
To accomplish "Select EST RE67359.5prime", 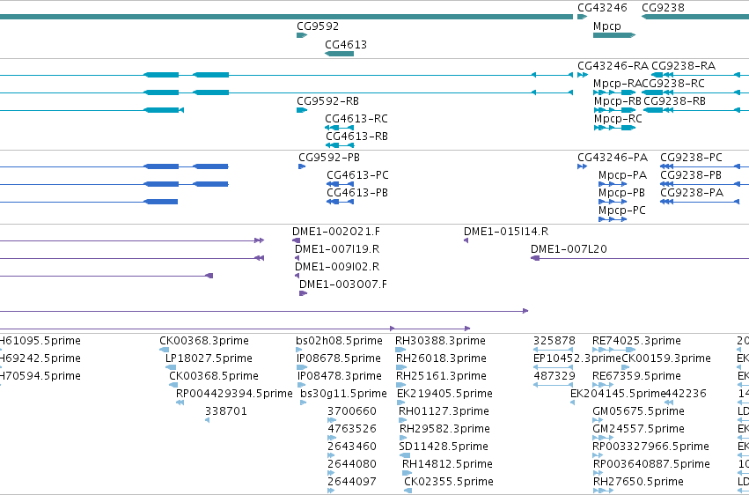I will [x=603, y=385].
